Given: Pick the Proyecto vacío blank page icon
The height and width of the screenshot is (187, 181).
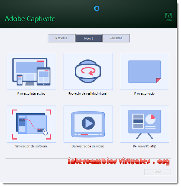Looking at the screenshot, I should coord(145,71).
